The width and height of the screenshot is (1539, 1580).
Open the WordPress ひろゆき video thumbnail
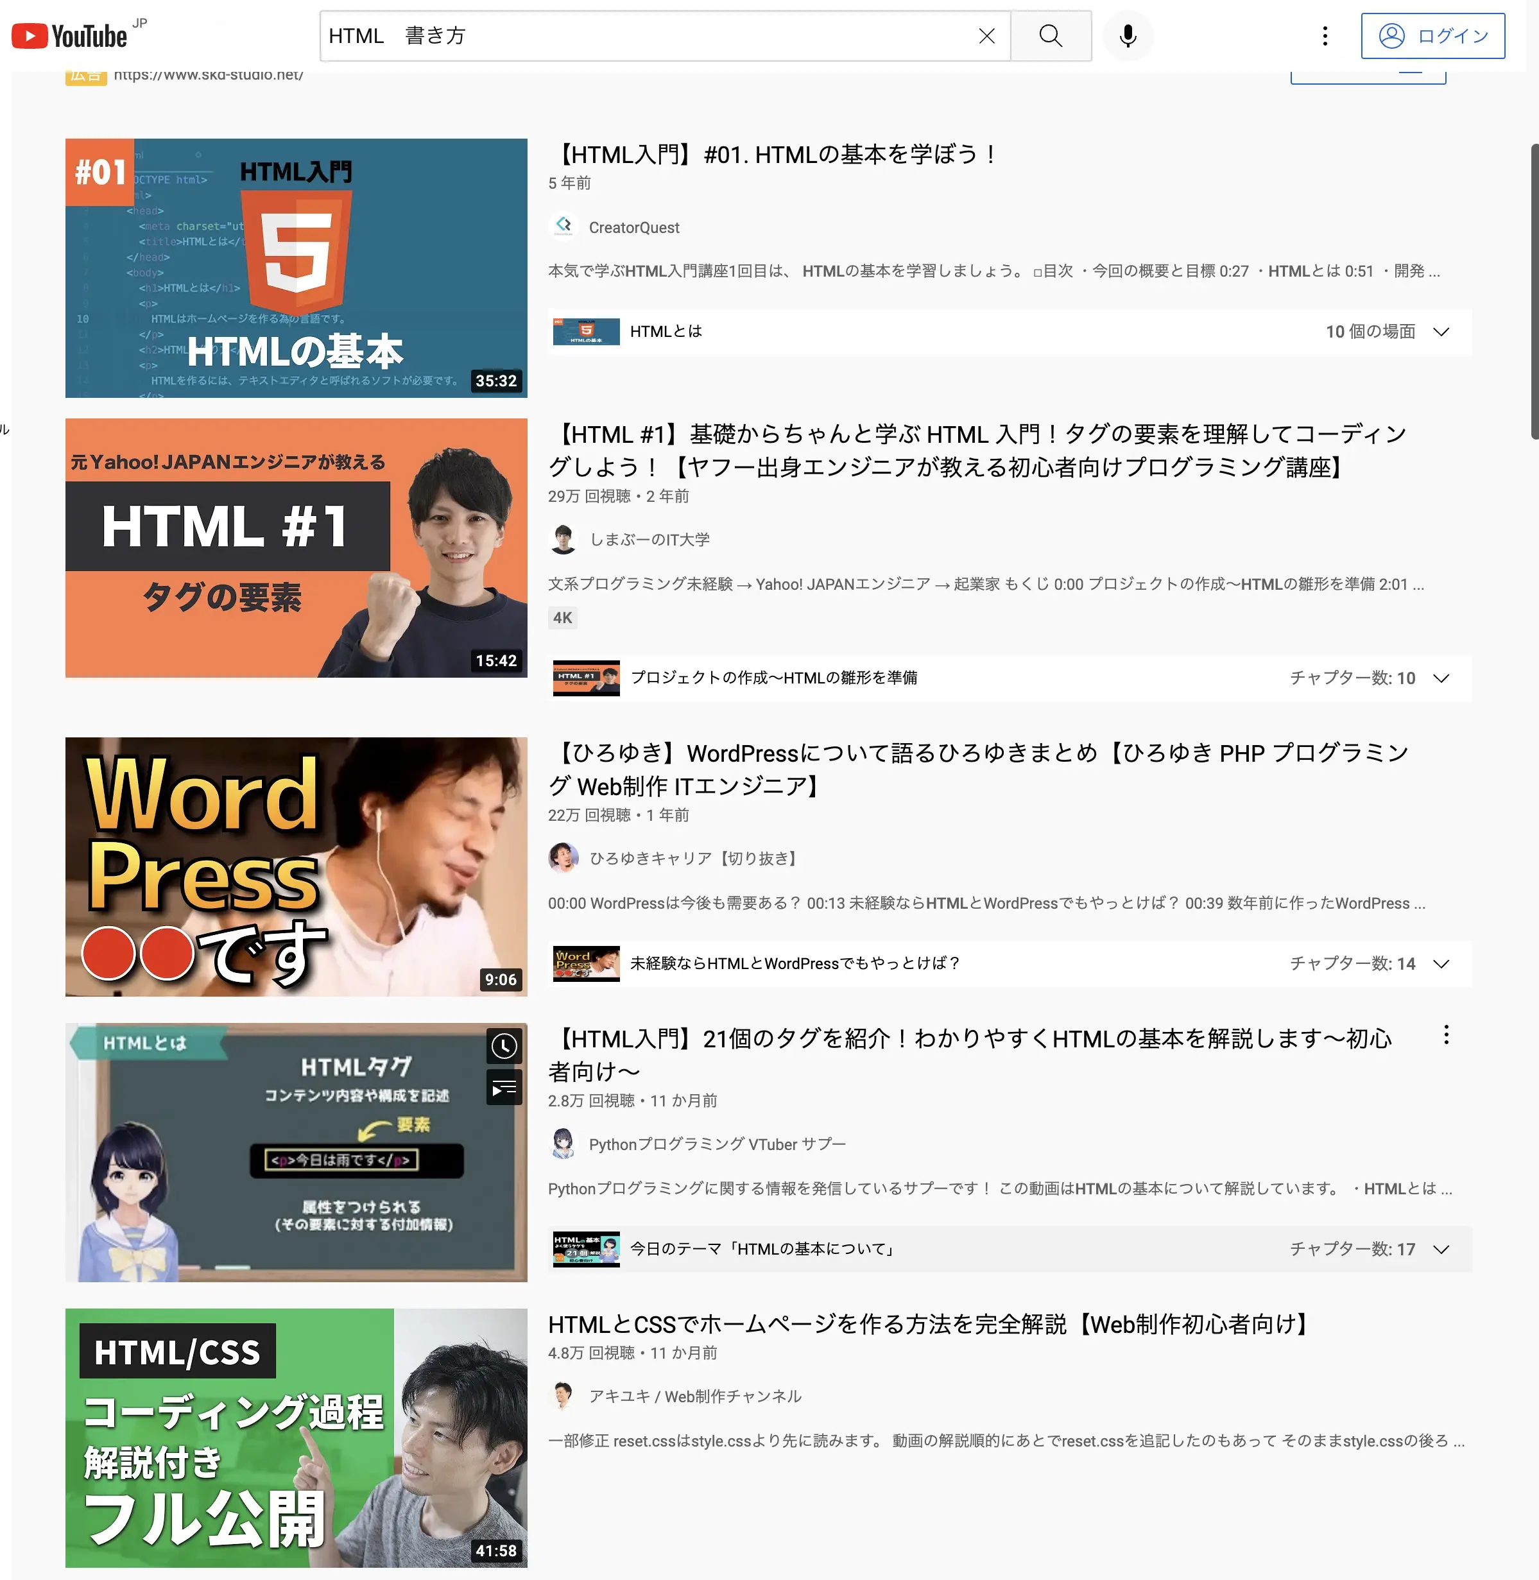coord(296,866)
